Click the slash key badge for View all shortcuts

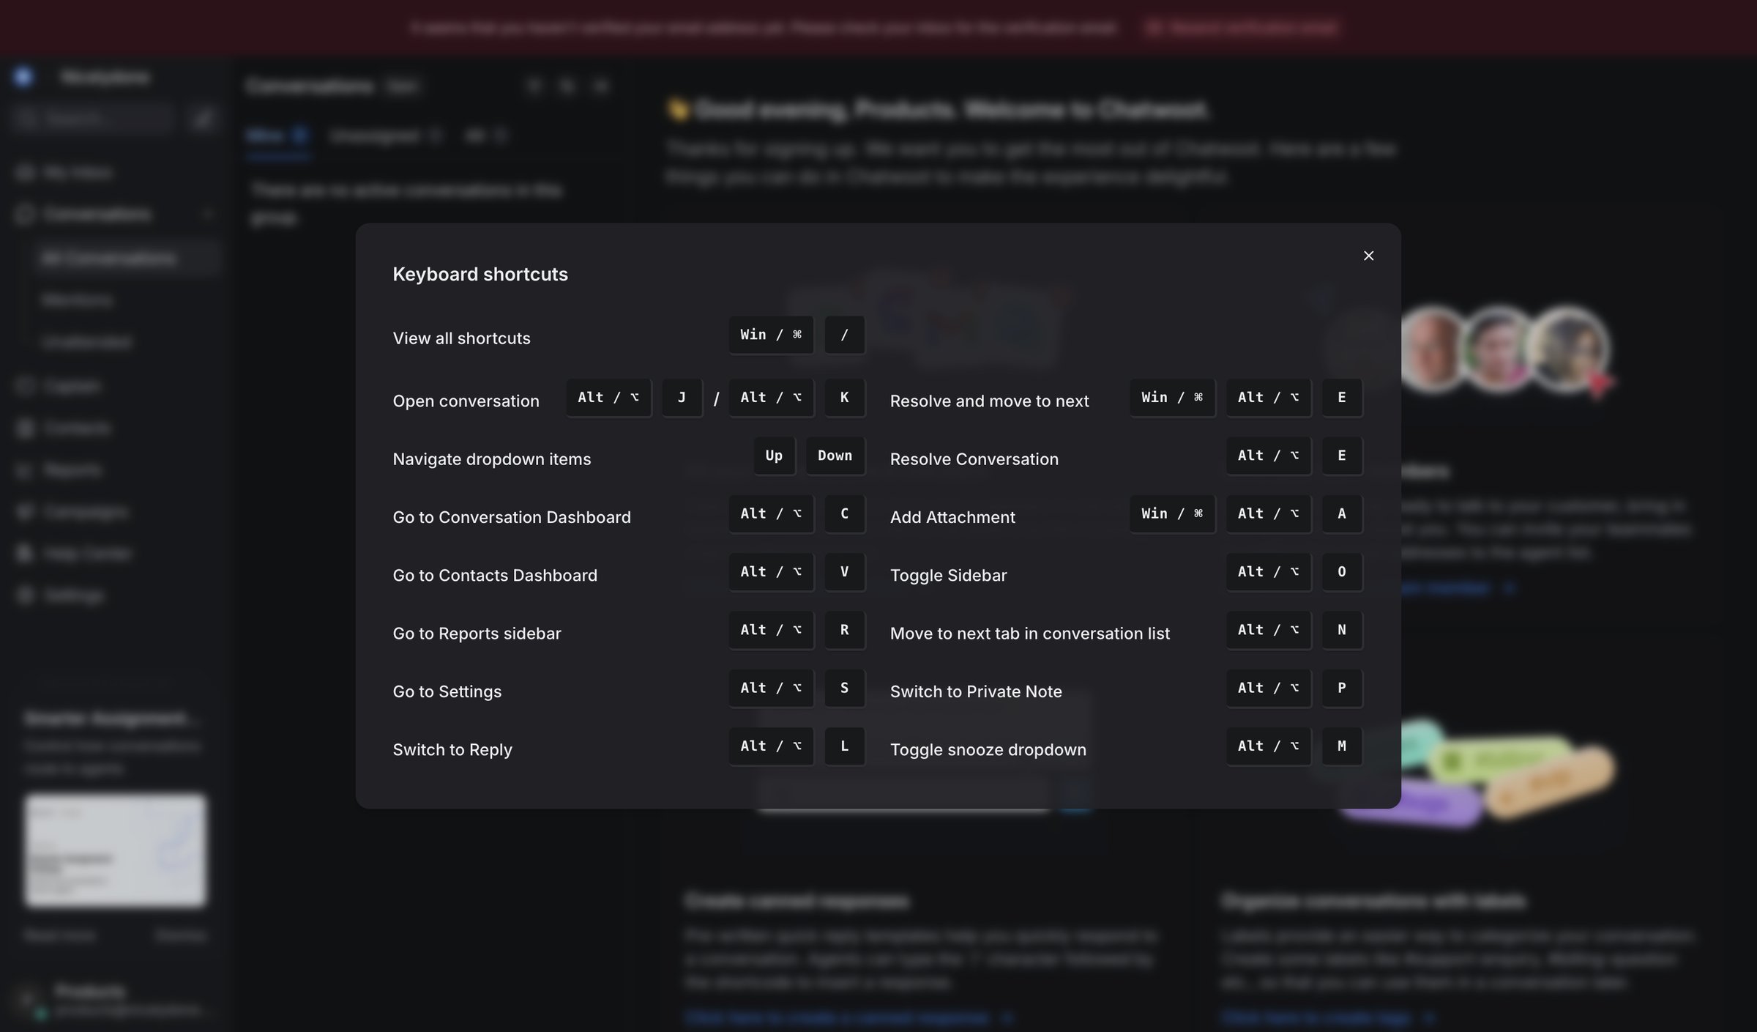coord(844,335)
